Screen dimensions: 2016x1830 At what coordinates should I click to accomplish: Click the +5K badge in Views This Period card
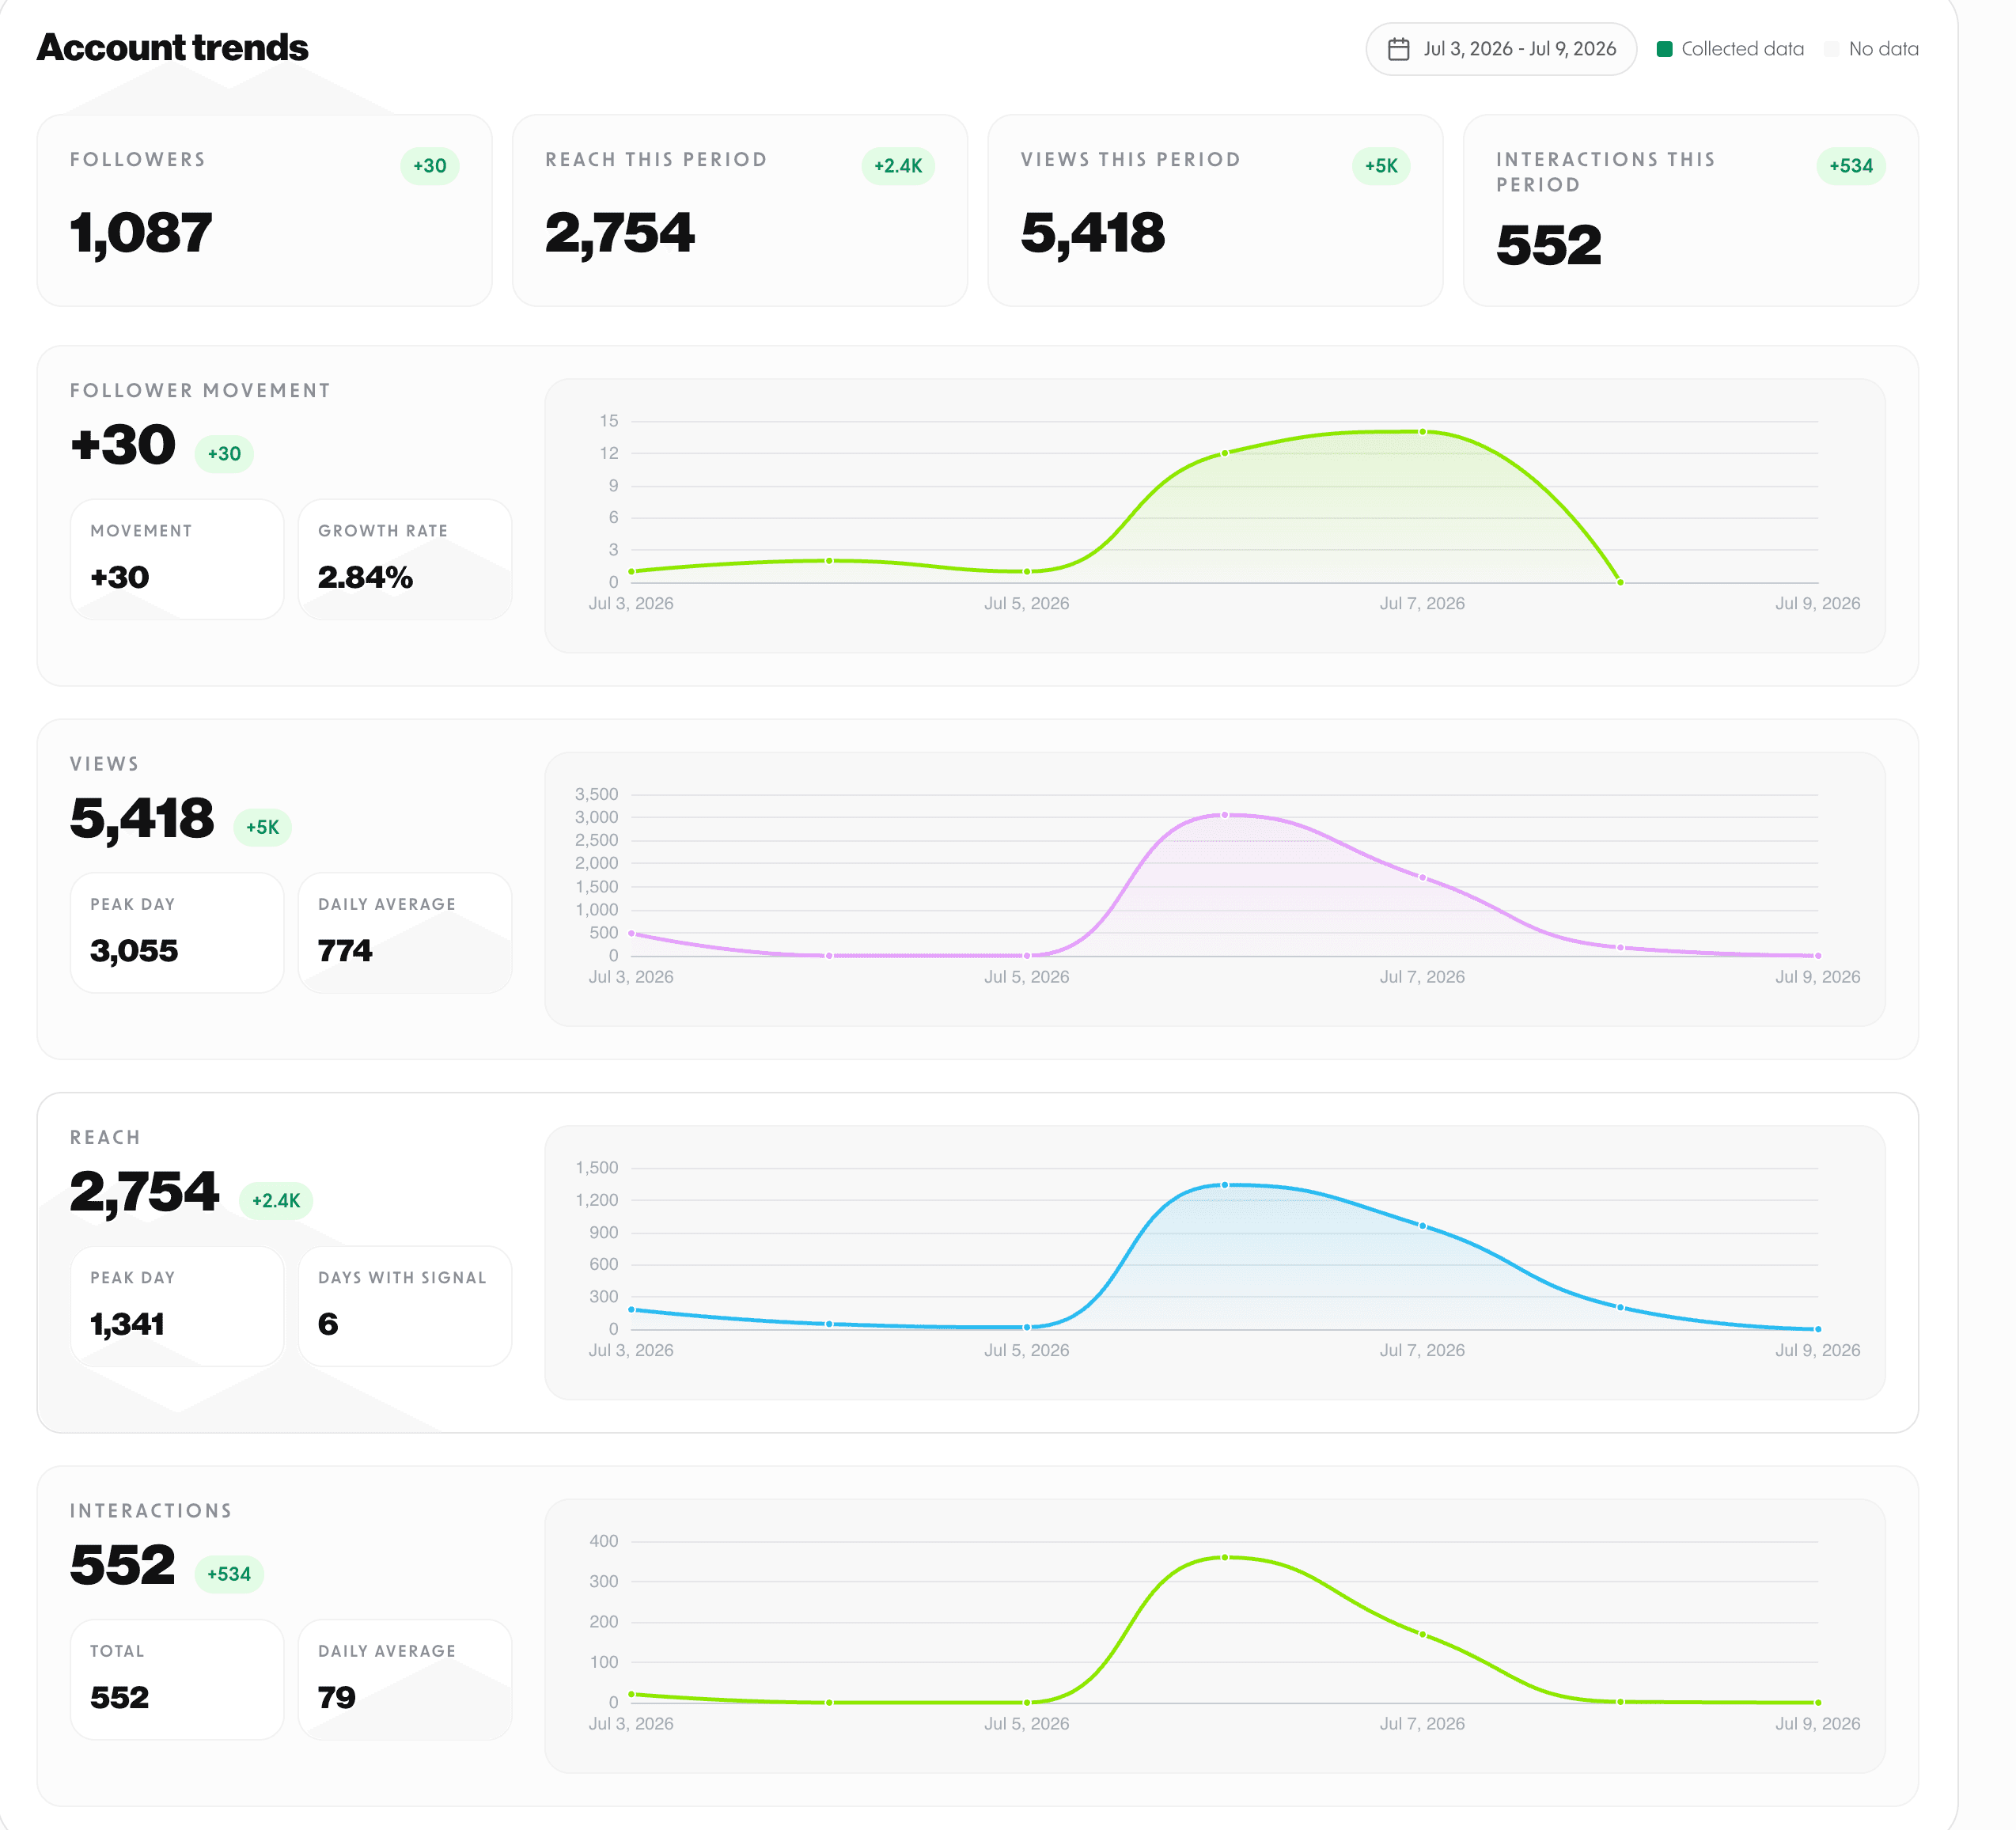[1381, 166]
